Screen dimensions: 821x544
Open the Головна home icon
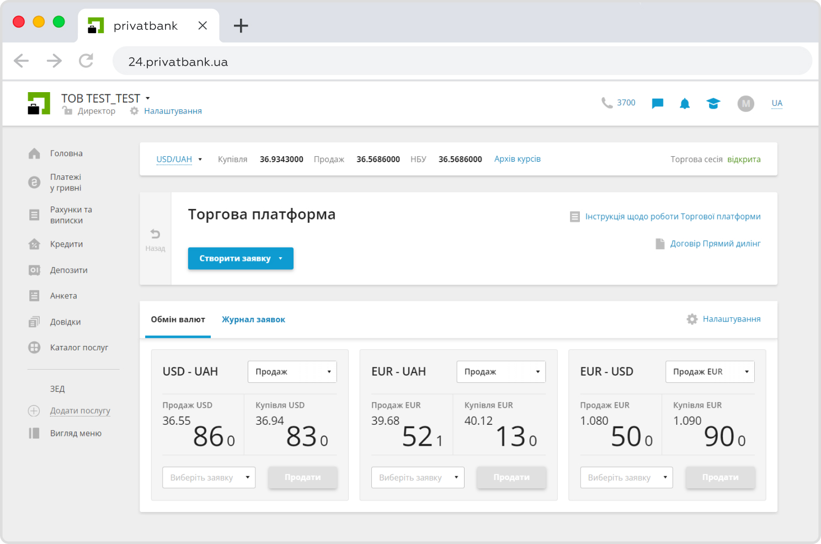point(34,153)
